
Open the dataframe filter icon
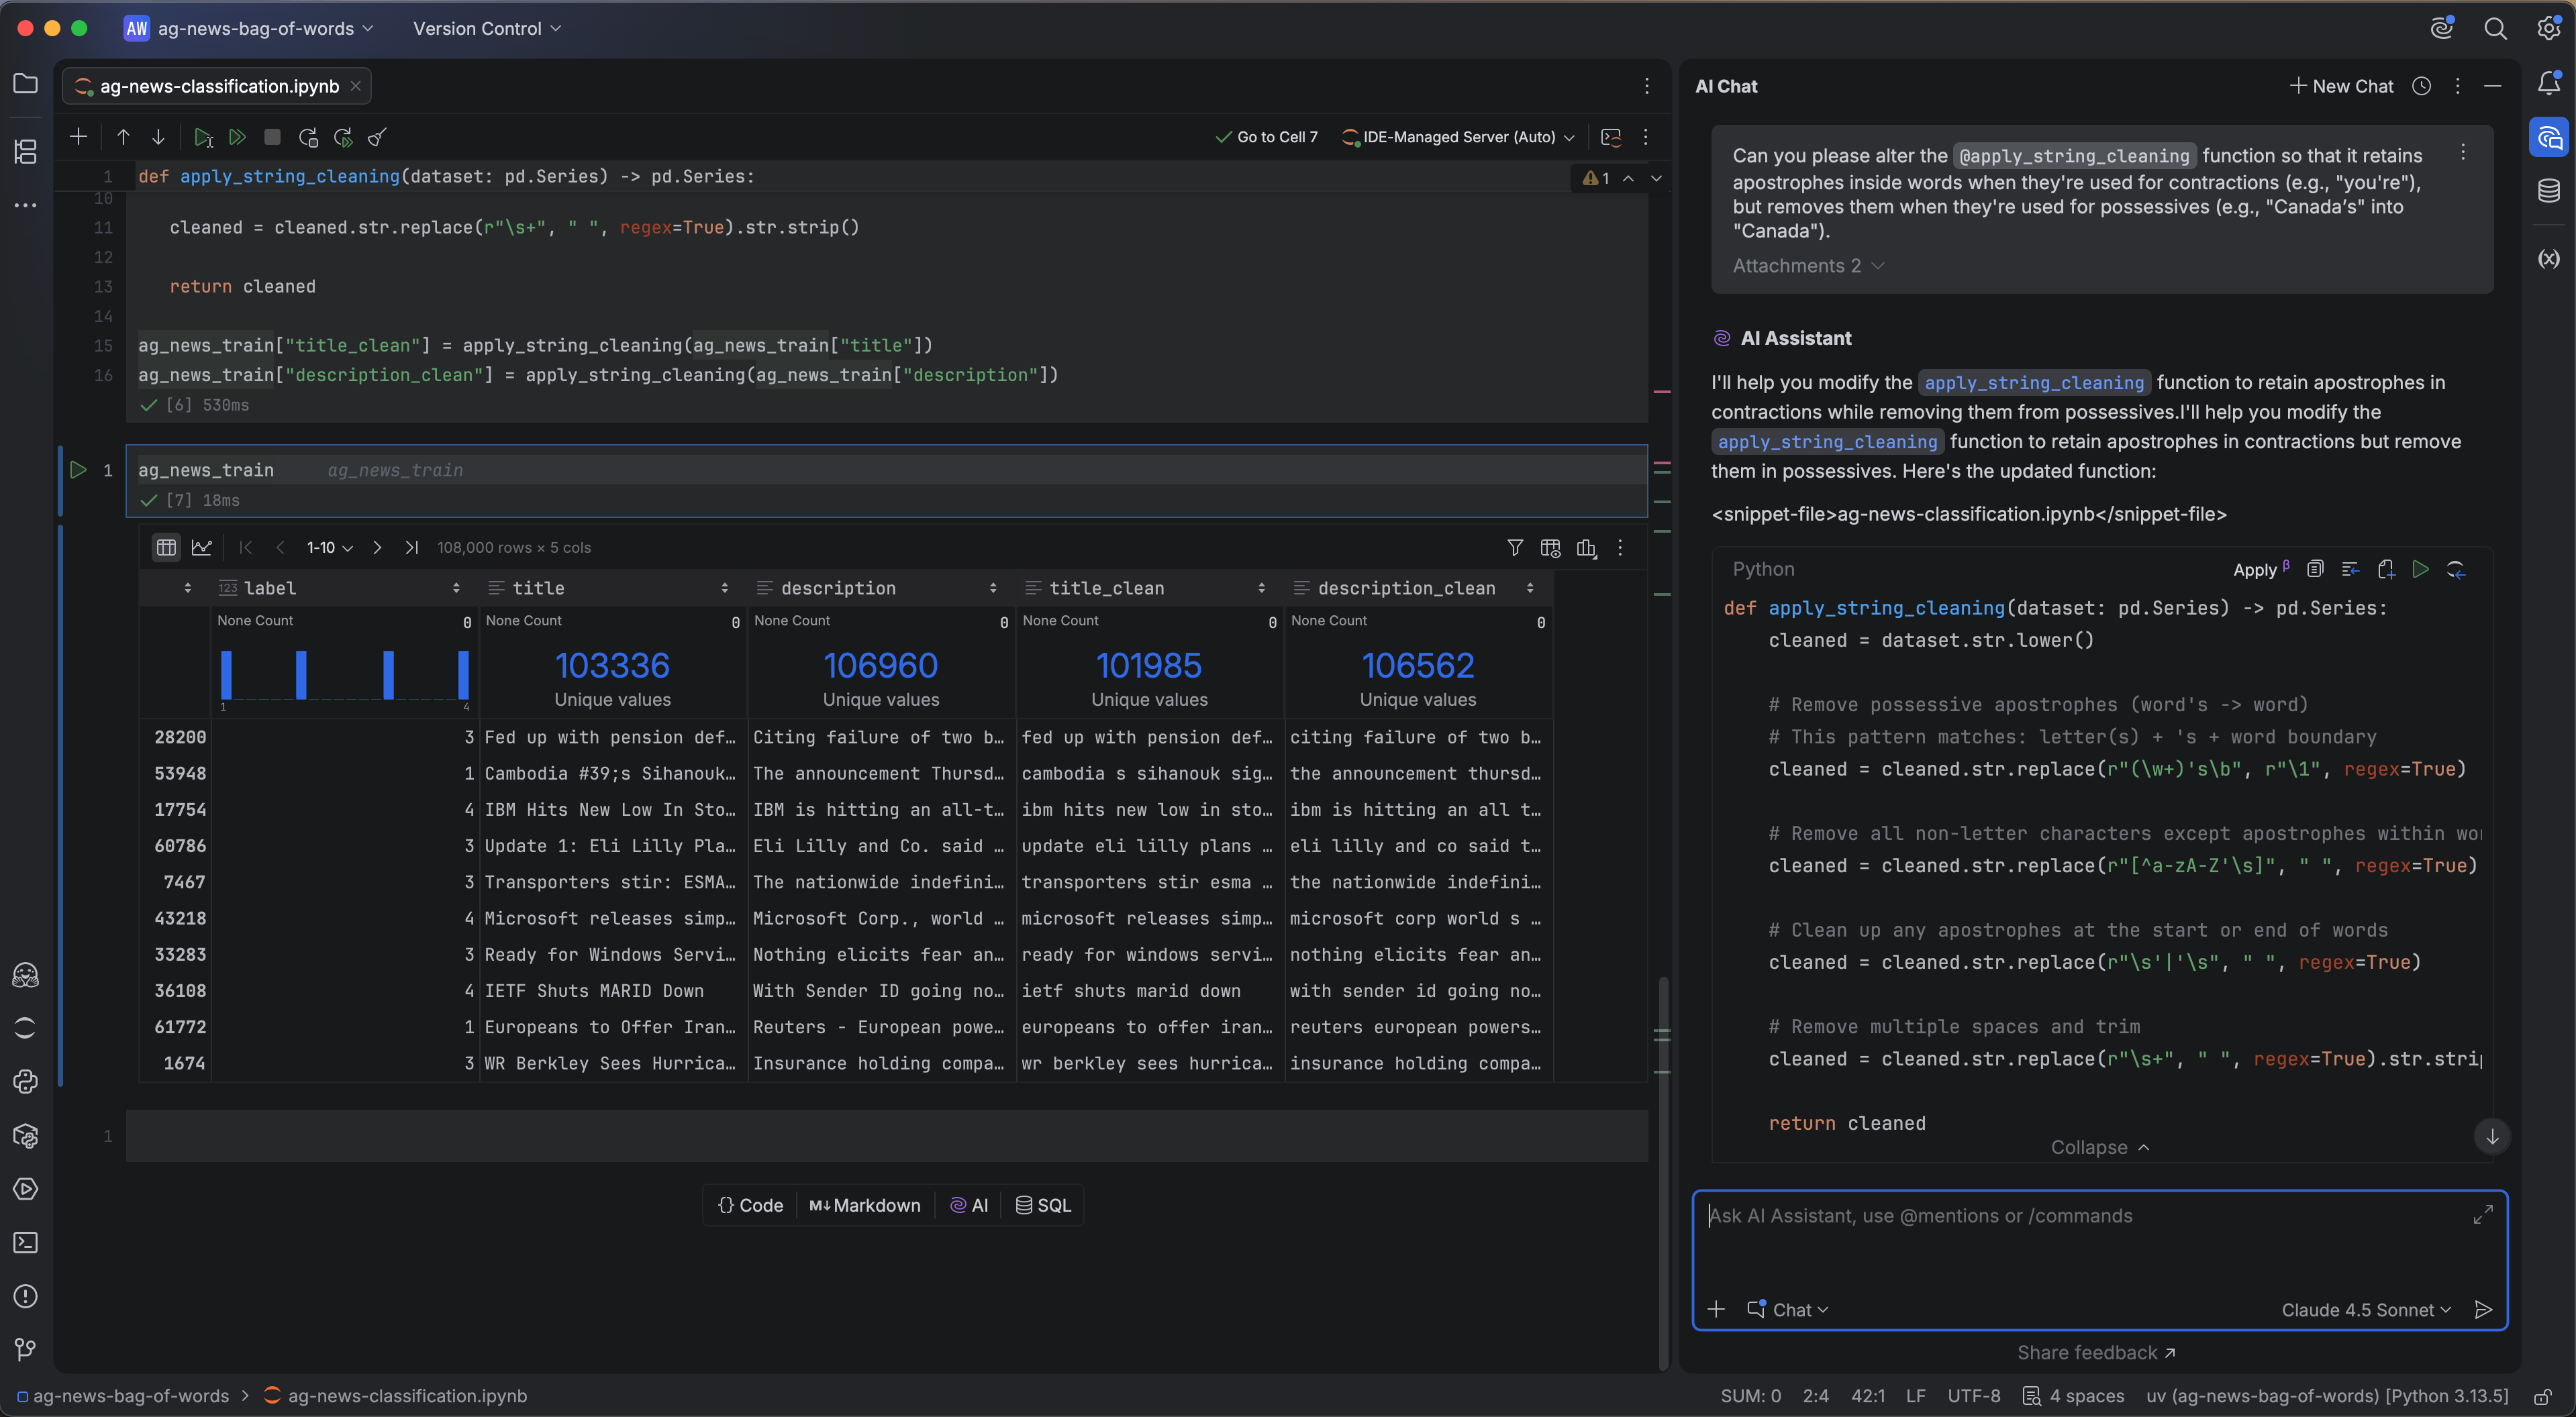coord(1515,547)
